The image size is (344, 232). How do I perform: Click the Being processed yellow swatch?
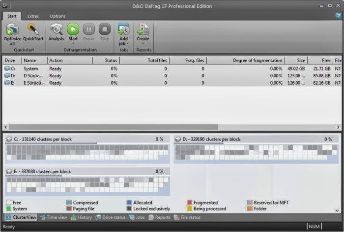pos(189,209)
